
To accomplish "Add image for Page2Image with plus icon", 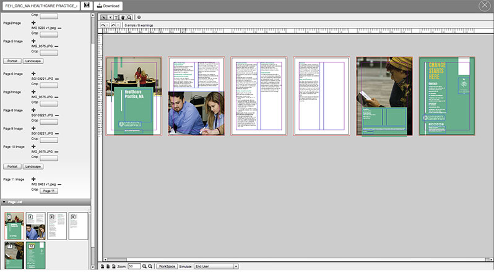I will point(33,23).
